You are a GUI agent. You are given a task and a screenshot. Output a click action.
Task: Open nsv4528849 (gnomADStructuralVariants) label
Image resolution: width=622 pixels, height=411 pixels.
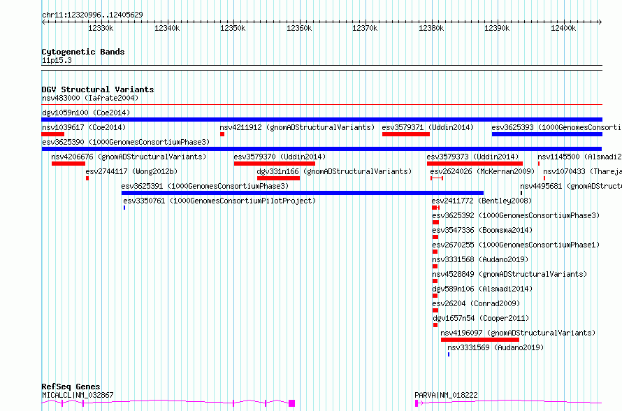pyautogui.click(x=509, y=274)
